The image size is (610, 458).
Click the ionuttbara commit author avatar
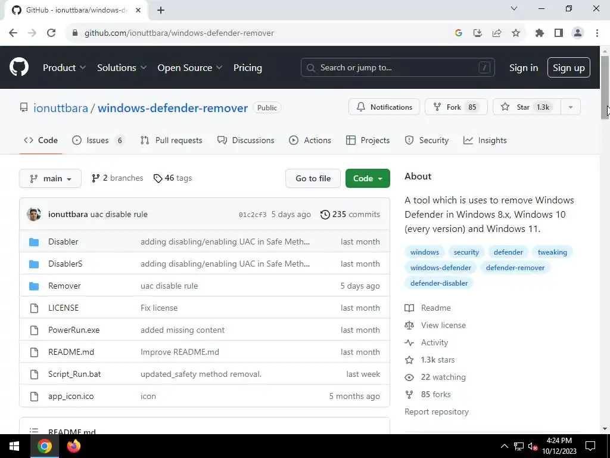pyautogui.click(x=34, y=214)
